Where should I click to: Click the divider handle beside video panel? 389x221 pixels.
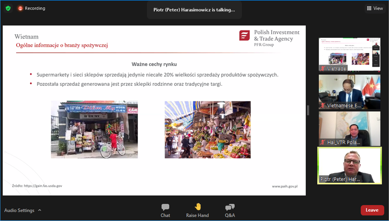tap(308, 110)
